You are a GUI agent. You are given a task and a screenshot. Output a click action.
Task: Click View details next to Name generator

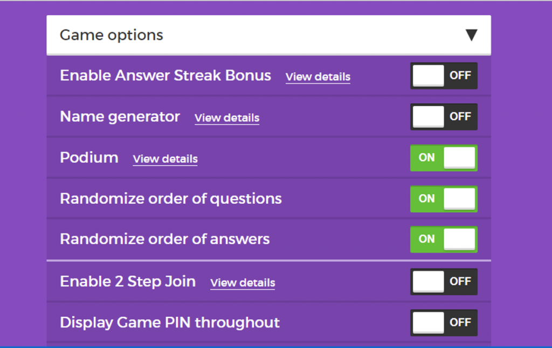click(226, 118)
